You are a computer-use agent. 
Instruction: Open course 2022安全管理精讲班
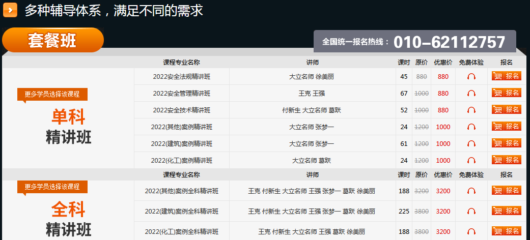182,94
